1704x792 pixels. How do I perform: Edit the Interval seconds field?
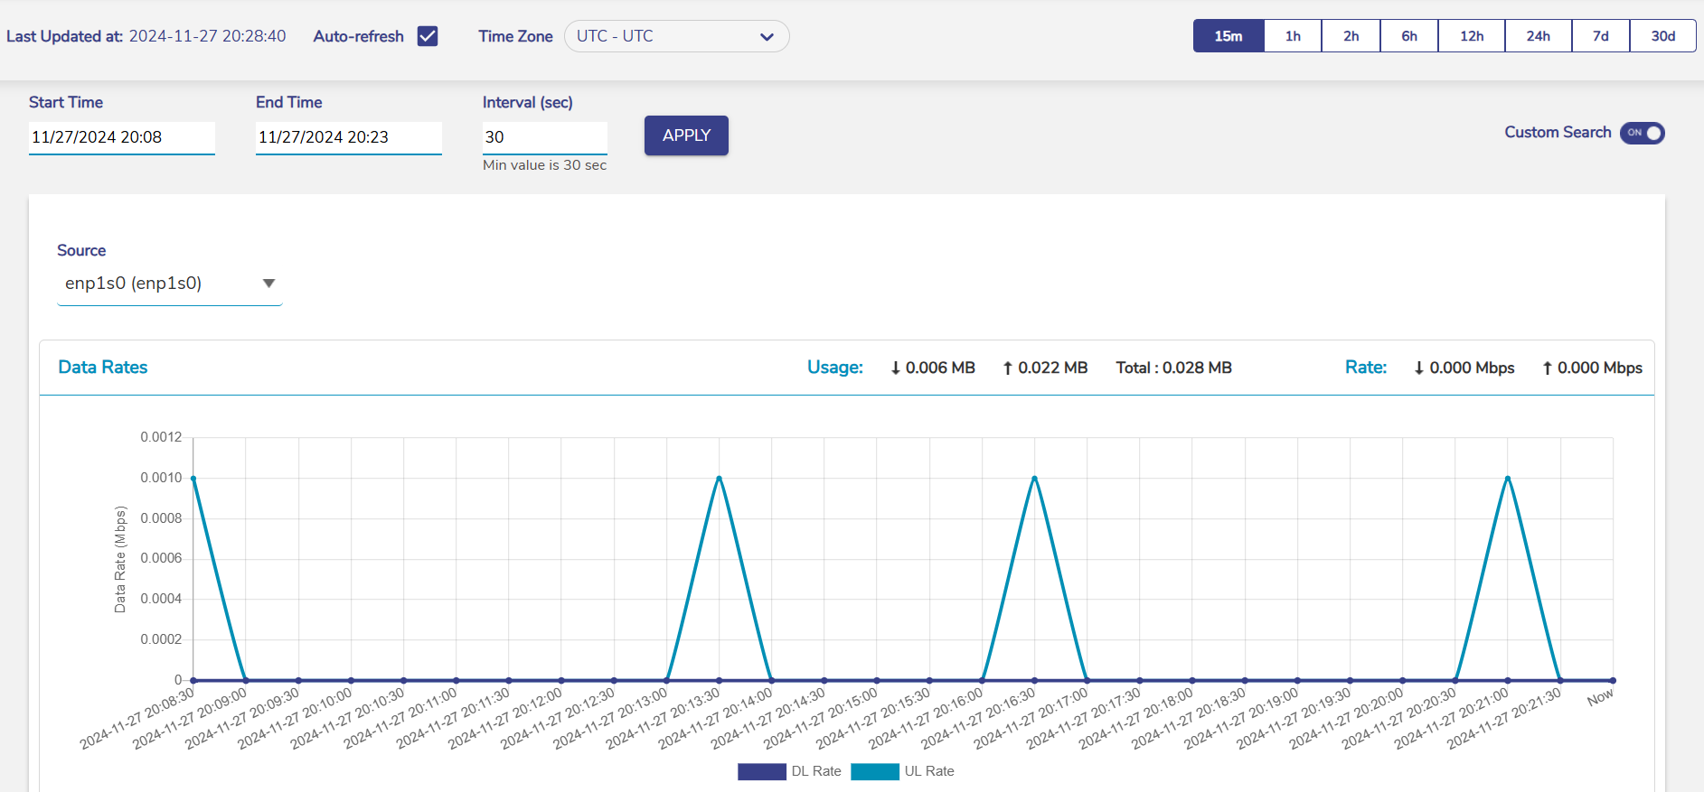(544, 137)
